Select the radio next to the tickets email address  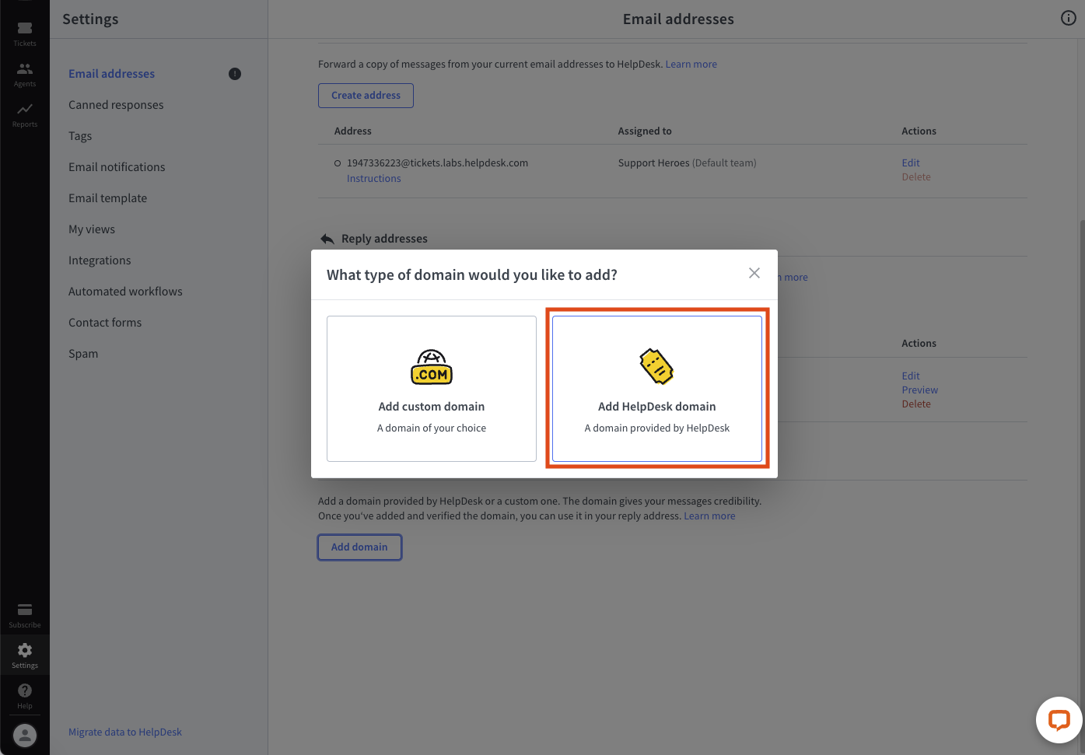coord(337,163)
